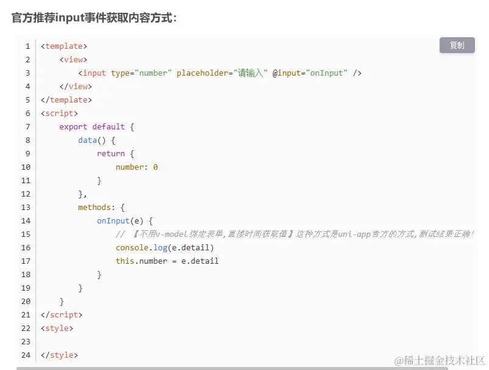
Task: Click line number 20 in the gutter
Action: tap(26, 301)
